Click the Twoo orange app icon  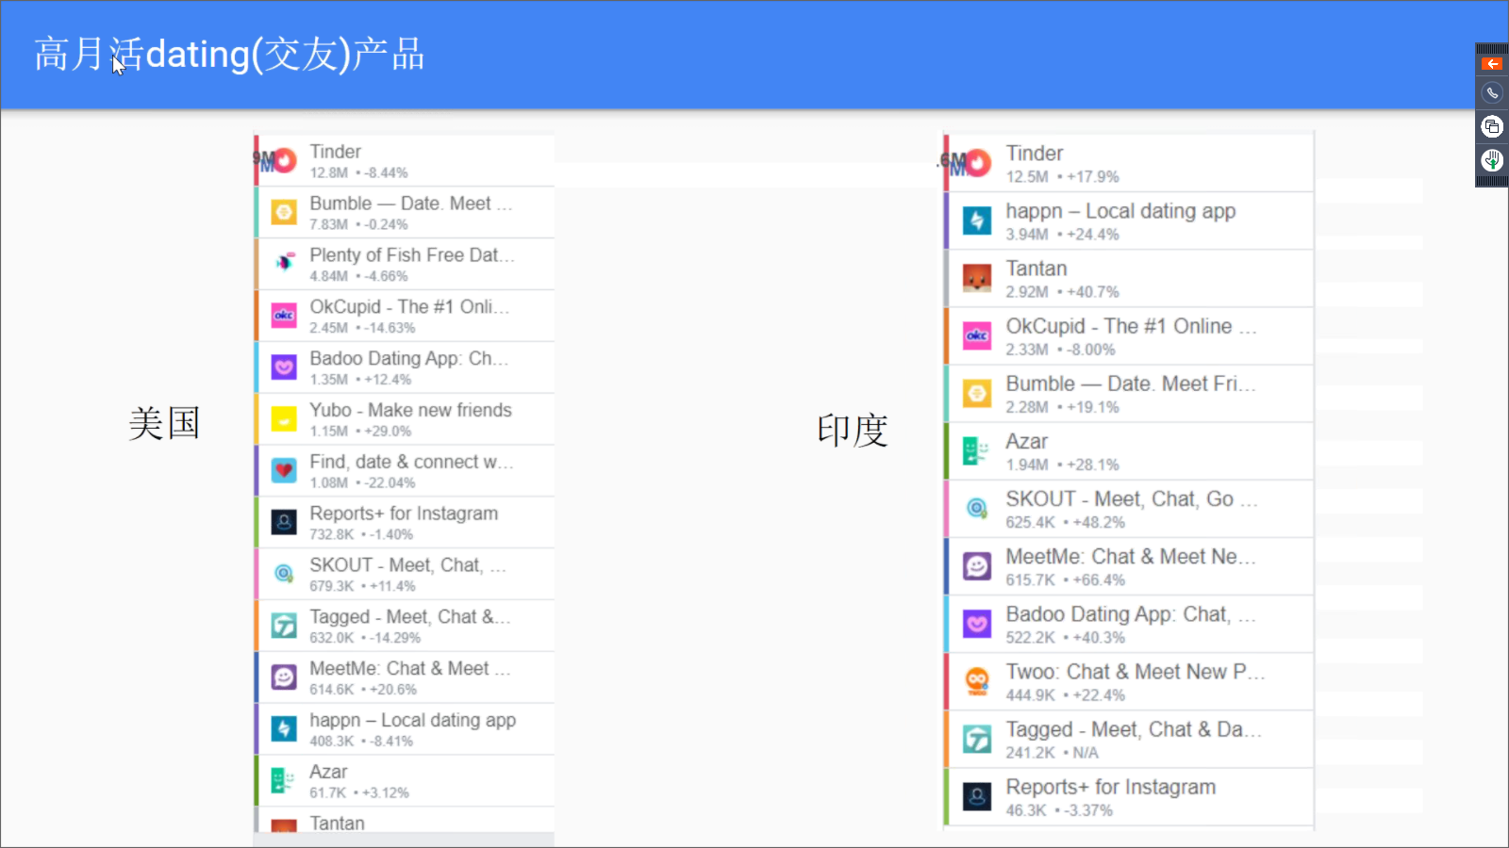977,681
